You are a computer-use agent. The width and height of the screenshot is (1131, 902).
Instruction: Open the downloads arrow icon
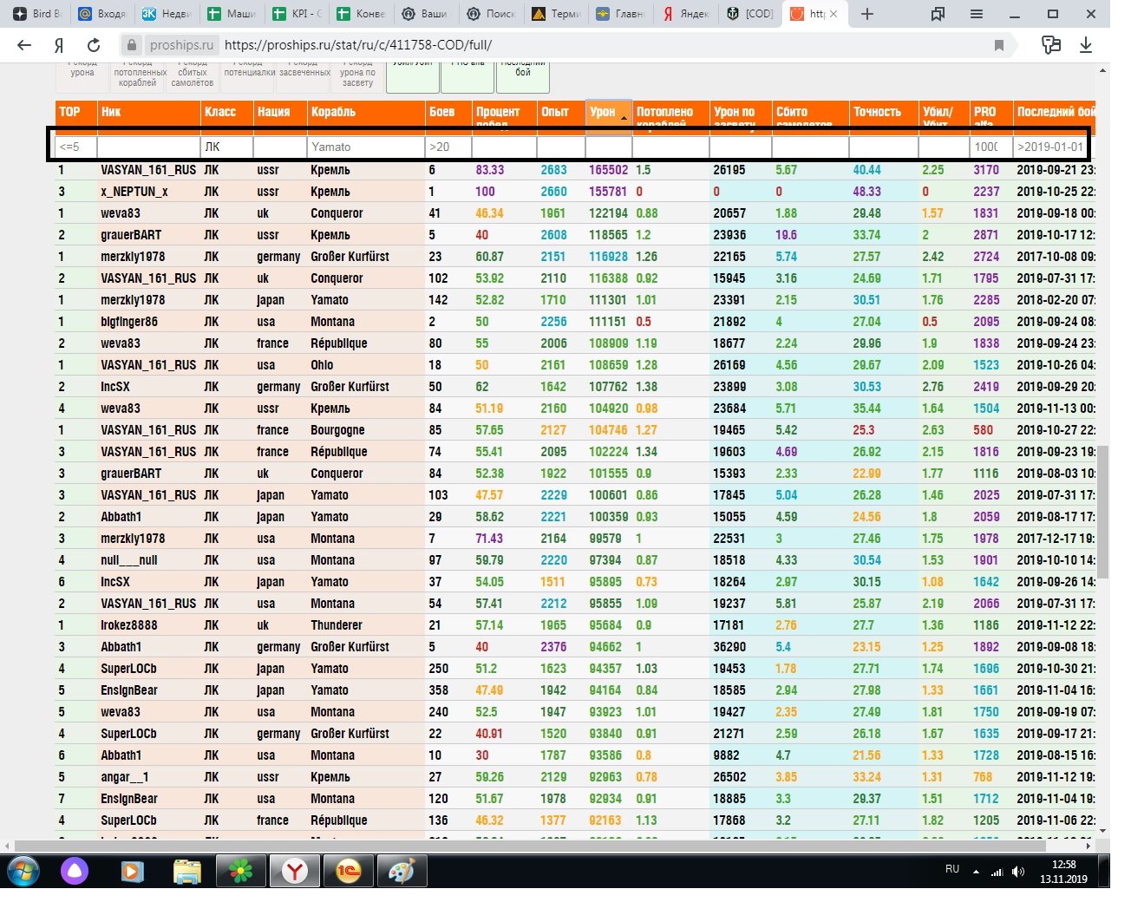[1086, 45]
